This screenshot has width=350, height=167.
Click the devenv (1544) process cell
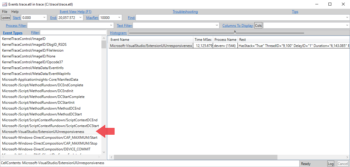pos(226,46)
